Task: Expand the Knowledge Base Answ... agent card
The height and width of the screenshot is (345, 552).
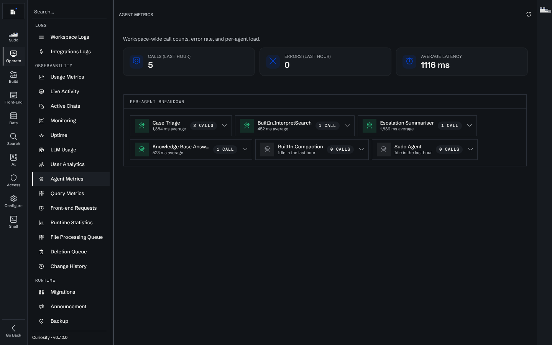Action: point(245,149)
